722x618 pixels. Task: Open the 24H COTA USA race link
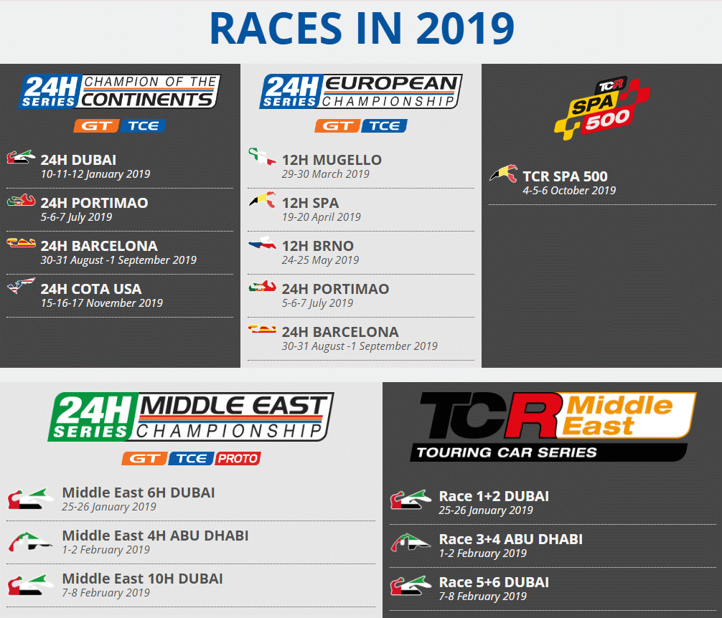pos(91,289)
